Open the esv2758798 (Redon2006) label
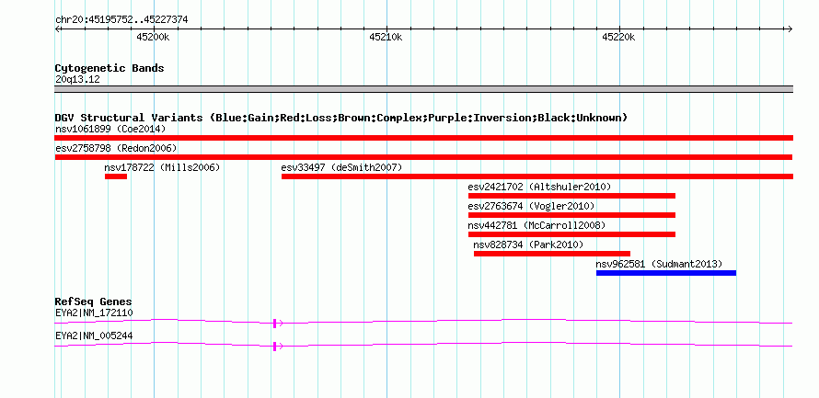 pos(116,148)
